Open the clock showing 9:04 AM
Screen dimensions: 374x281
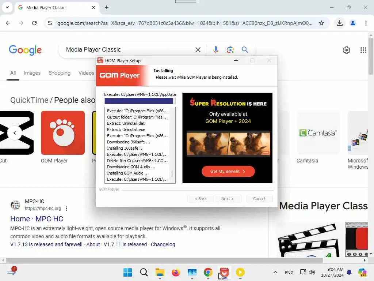pyautogui.click(x=332, y=272)
